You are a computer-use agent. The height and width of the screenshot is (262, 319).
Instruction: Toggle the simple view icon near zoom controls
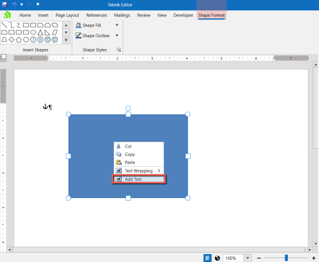point(207,258)
